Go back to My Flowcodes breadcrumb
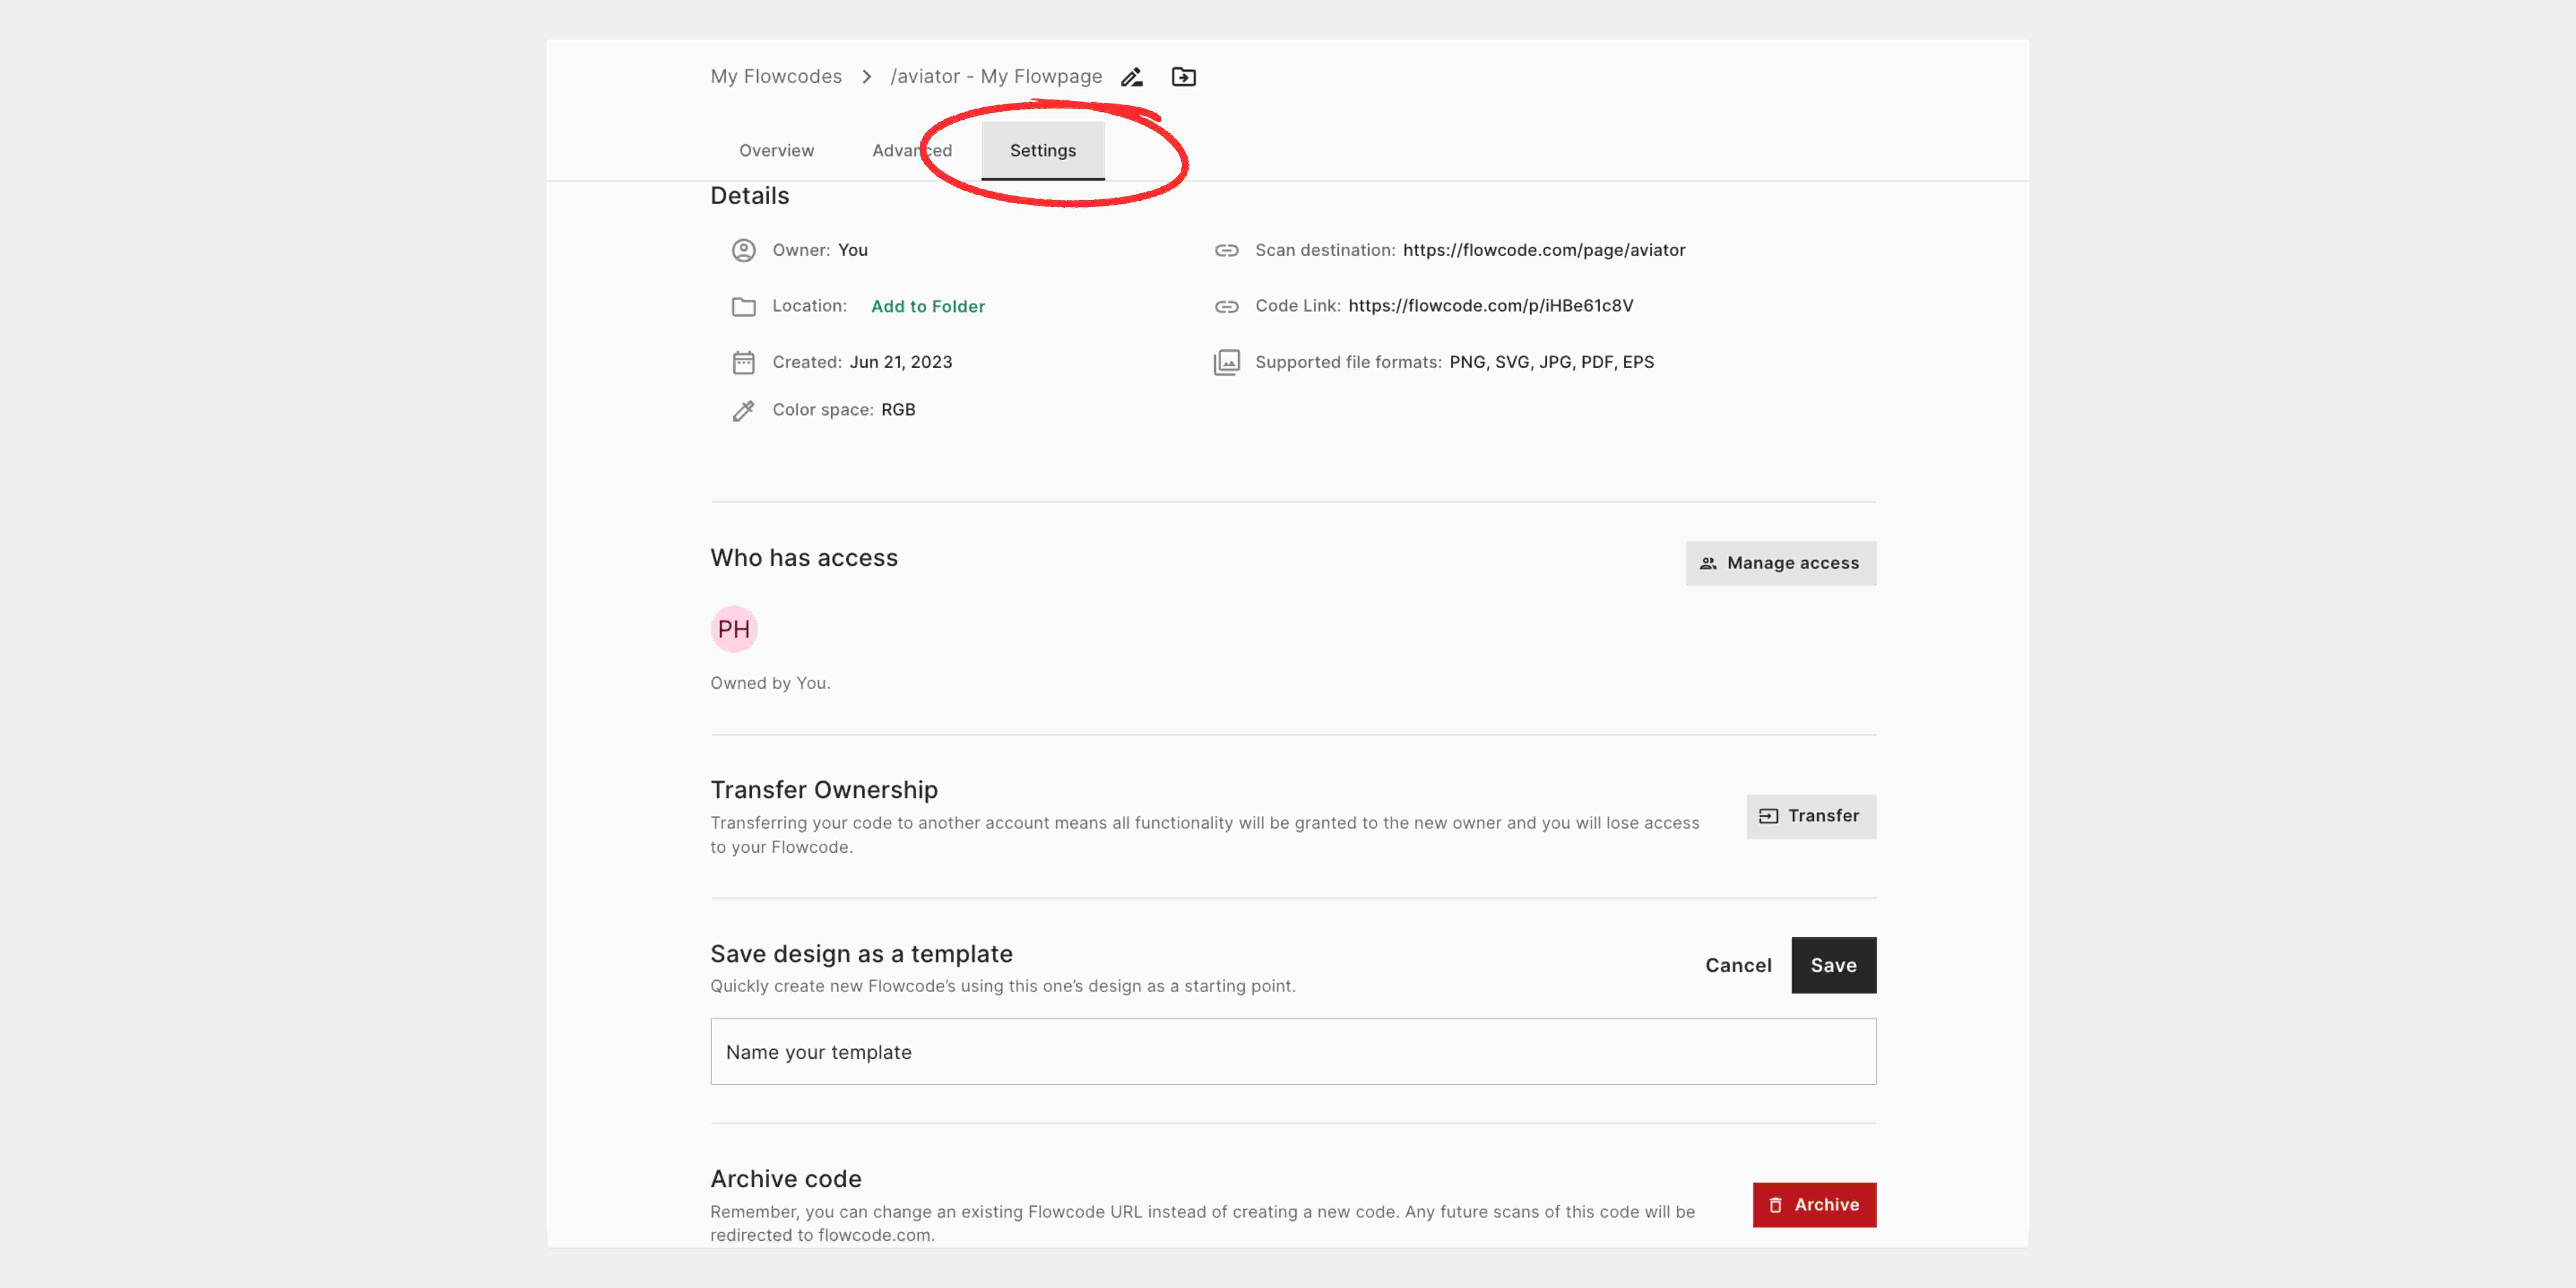This screenshot has width=2576, height=1288. tap(775, 77)
